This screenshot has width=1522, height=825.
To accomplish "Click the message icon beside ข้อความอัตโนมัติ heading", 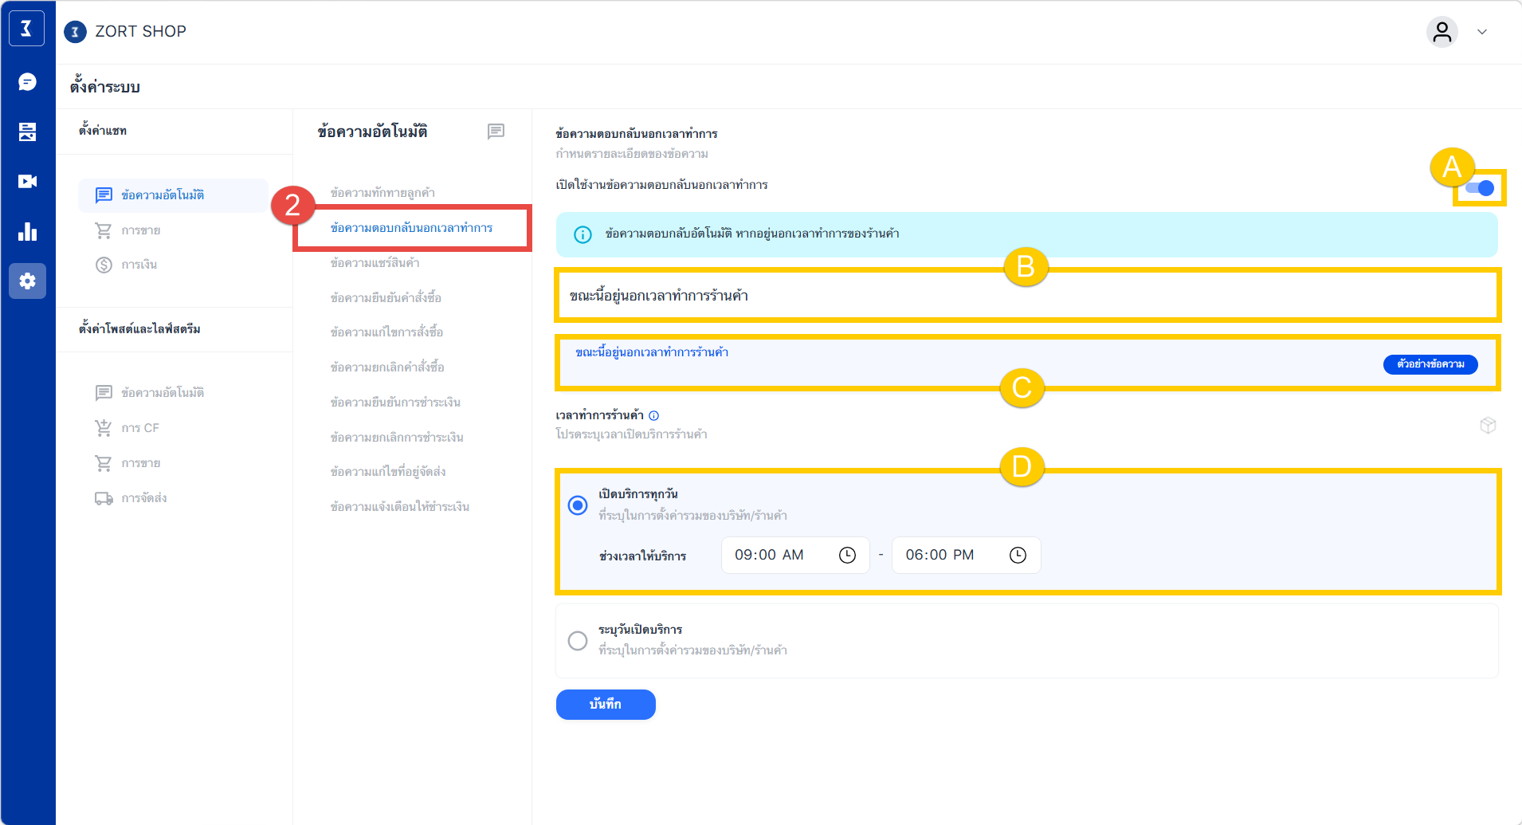I will [x=496, y=132].
